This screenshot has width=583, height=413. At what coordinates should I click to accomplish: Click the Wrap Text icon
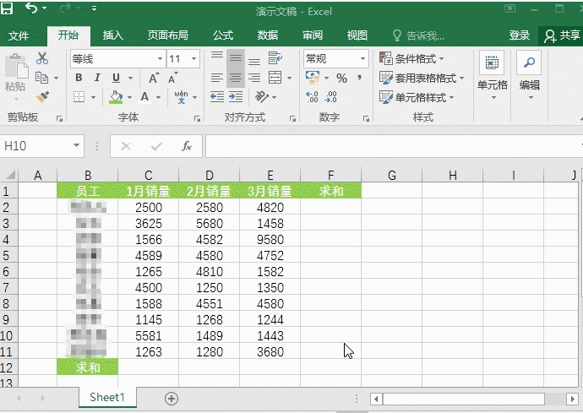275,58
